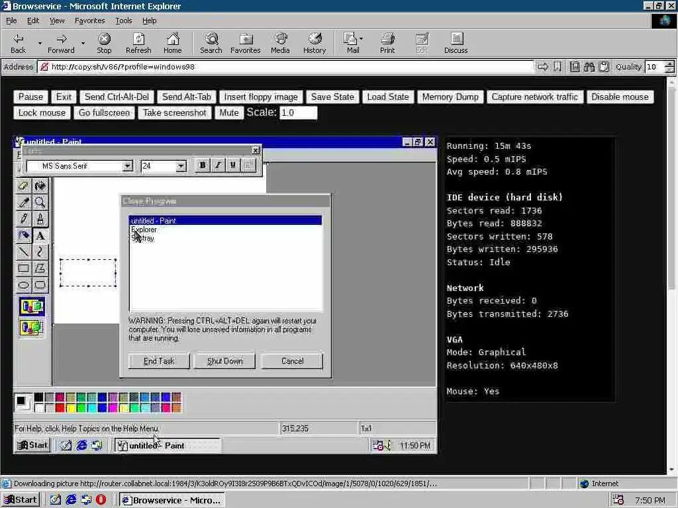Click the Print toolbar icon

click(387, 43)
